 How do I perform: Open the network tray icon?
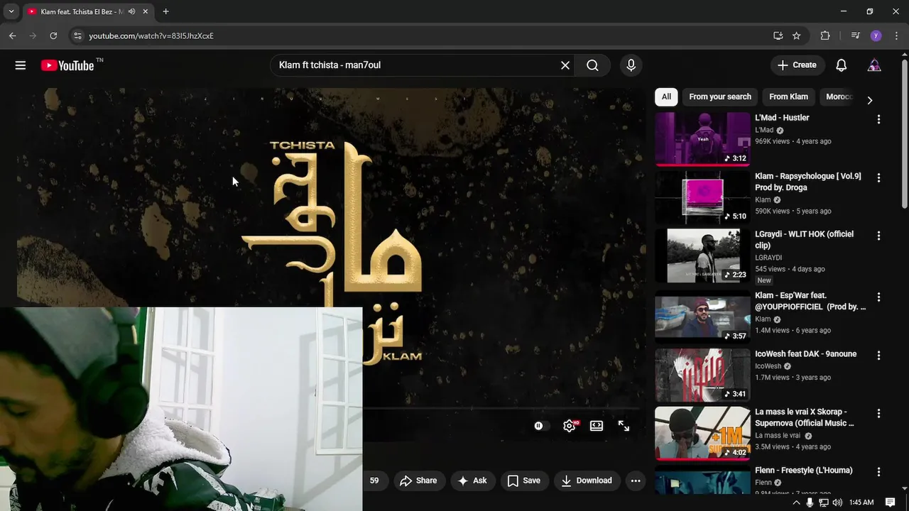click(824, 502)
